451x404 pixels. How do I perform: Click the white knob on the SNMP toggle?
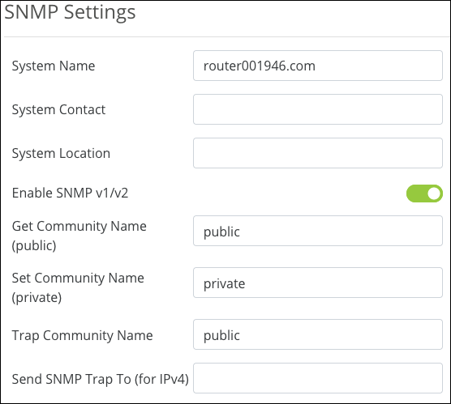434,193
